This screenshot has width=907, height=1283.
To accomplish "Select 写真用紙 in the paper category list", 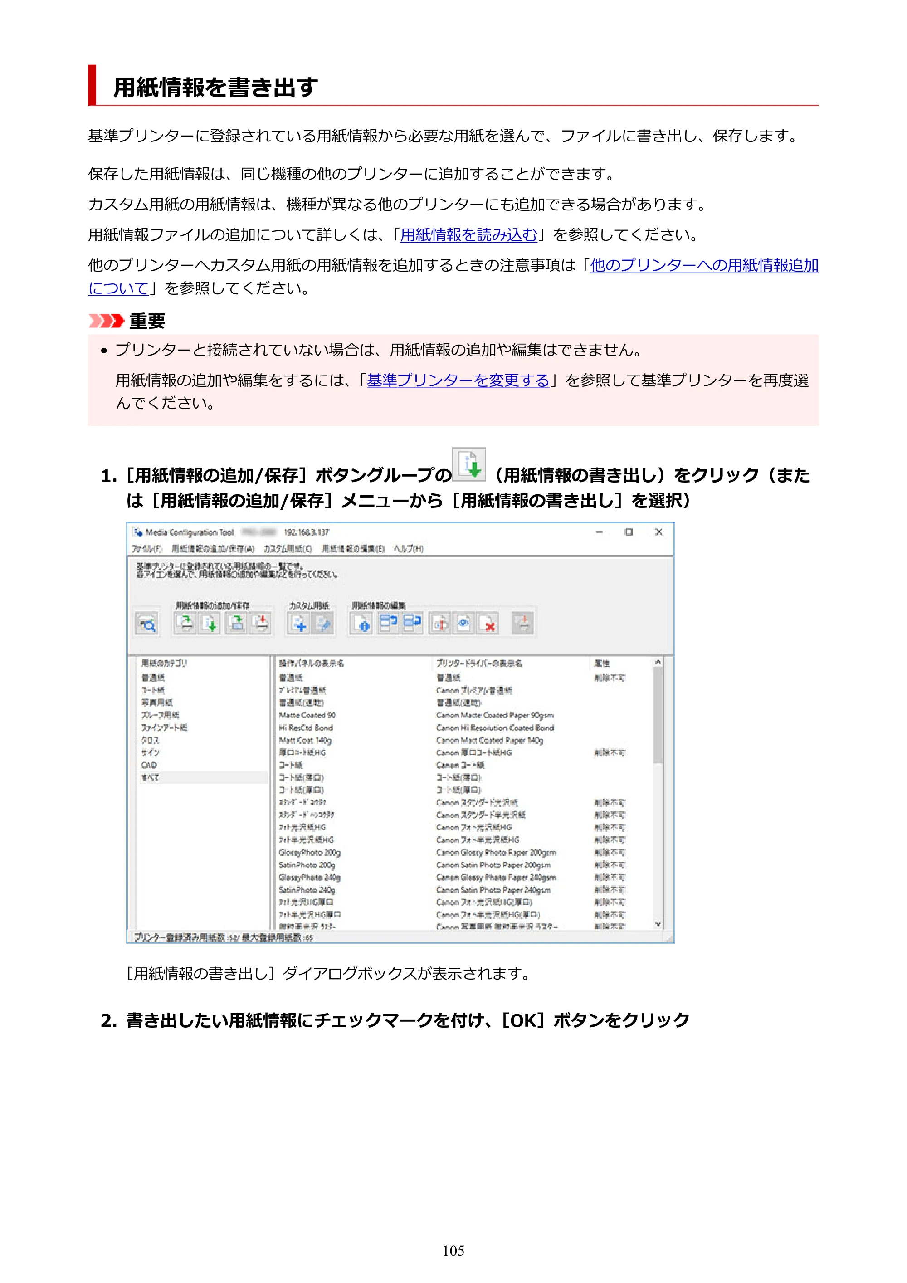I will [x=157, y=703].
